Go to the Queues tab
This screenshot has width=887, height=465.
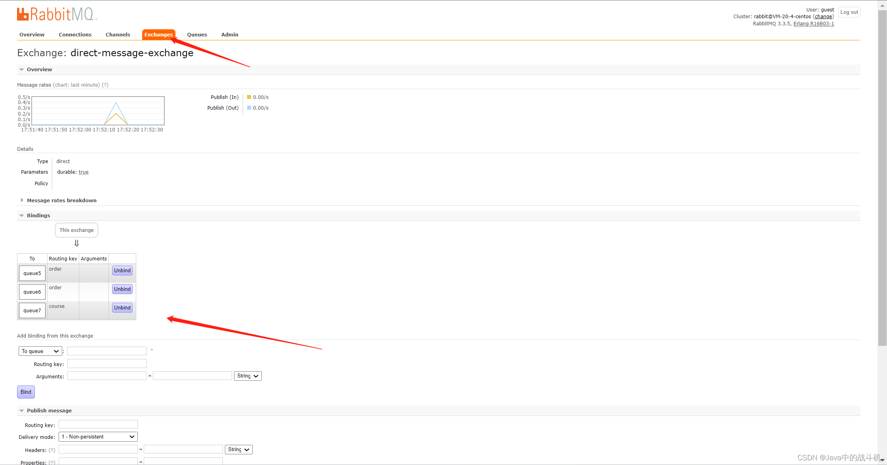[197, 35]
